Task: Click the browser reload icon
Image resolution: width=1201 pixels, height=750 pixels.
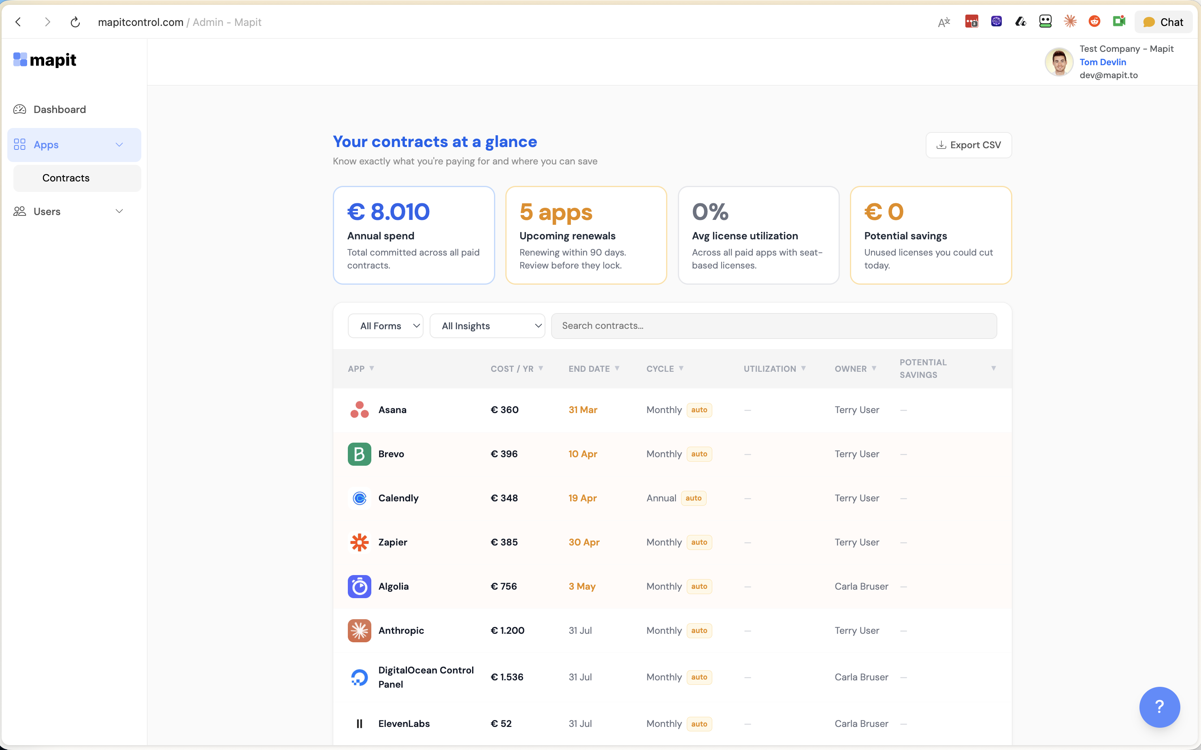Action: [75, 22]
